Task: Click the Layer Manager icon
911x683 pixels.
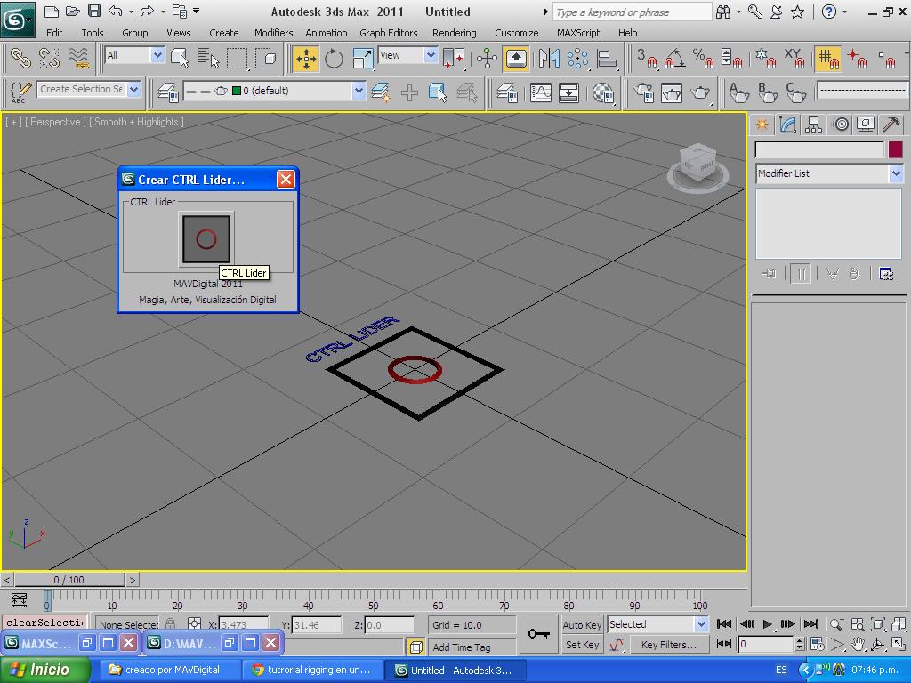Action: coord(168,92)
